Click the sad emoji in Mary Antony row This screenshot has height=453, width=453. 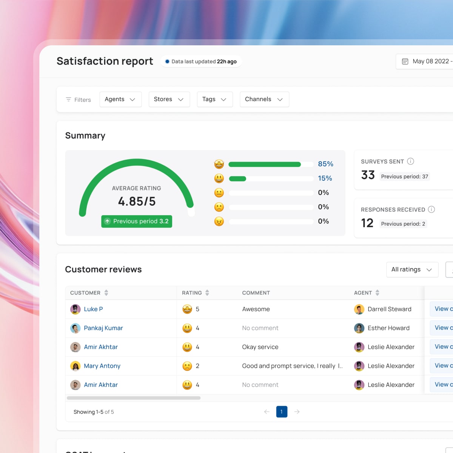[187, 366]
